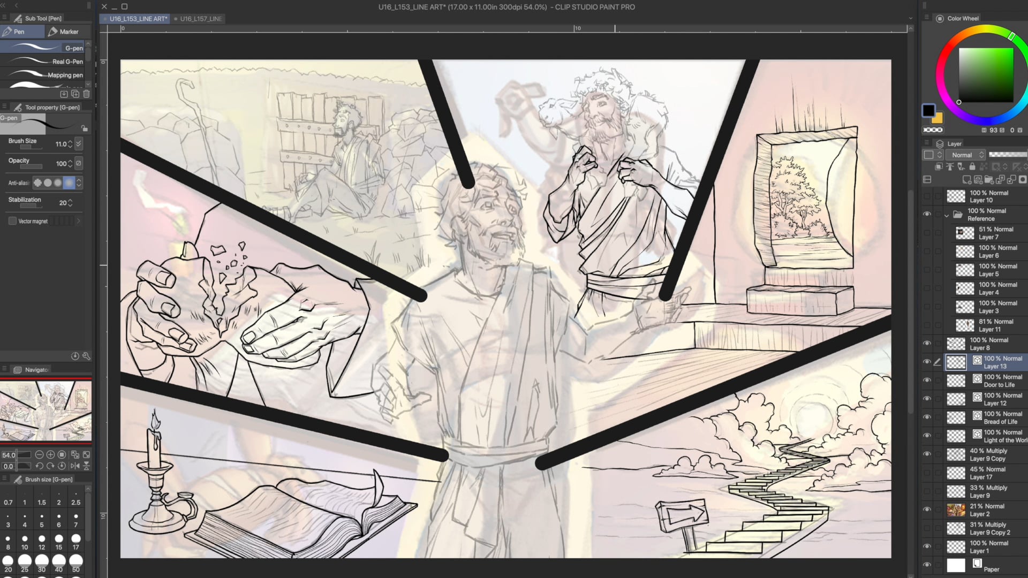The width and height of the screenshot is (1028, 578).
Task: Click flip horizontal icon in Navigator
Action: point(75,466)
